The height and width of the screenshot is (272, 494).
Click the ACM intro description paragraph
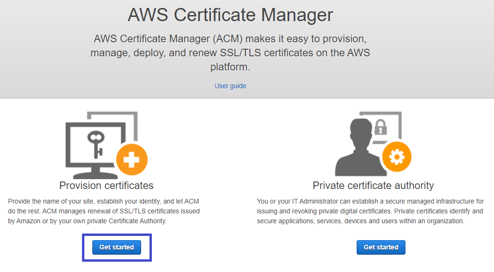coord(230,53)
